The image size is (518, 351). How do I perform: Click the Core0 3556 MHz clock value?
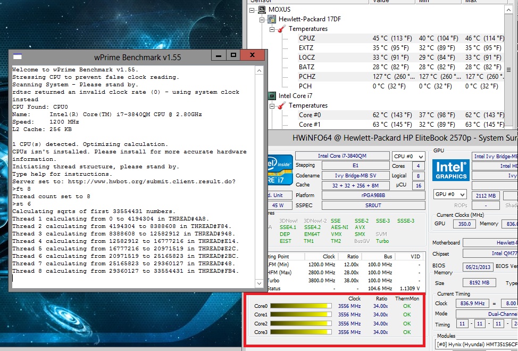point(349,306)
